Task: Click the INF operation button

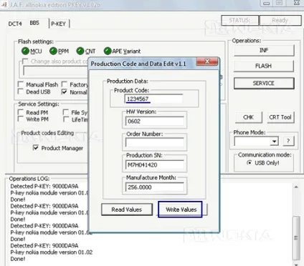Action: 264,50
